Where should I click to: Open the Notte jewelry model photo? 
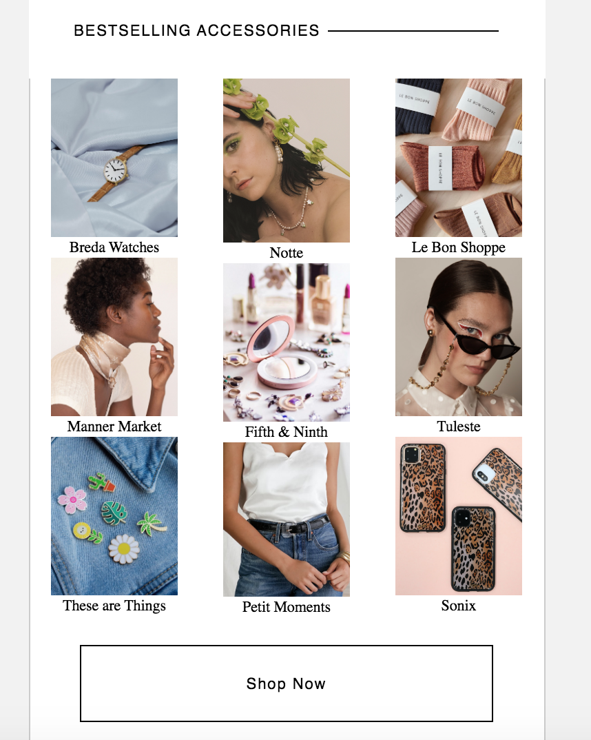(x=287, y=161)
